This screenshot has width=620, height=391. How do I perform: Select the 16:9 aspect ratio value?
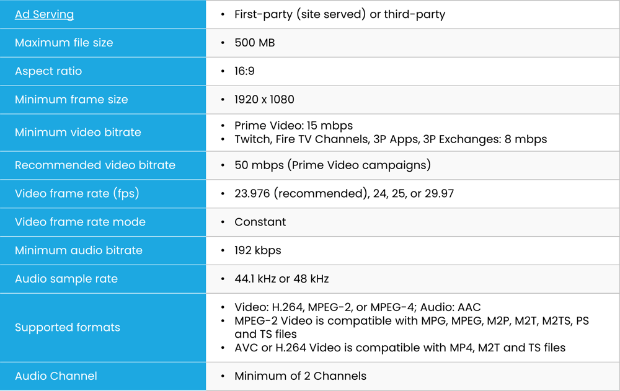(244, 71)
